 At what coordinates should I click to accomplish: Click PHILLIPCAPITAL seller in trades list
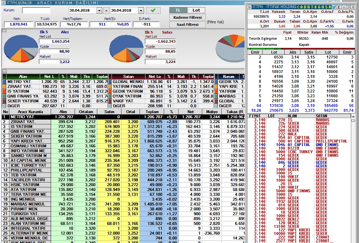[332, 141]
